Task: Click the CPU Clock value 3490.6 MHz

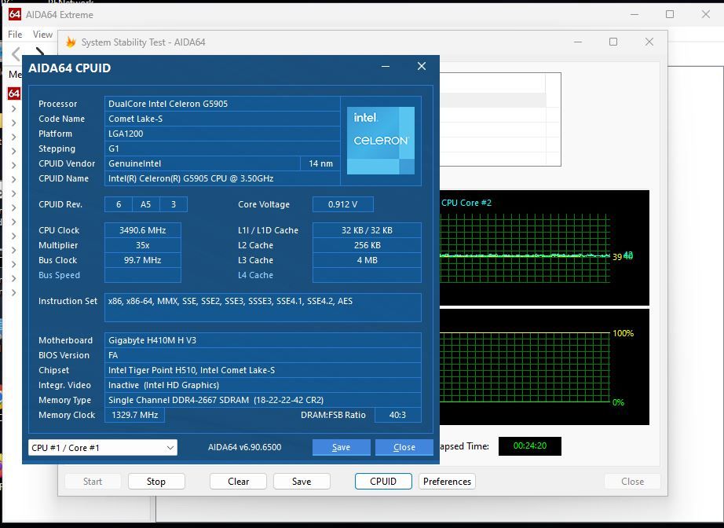Action: 143,230
